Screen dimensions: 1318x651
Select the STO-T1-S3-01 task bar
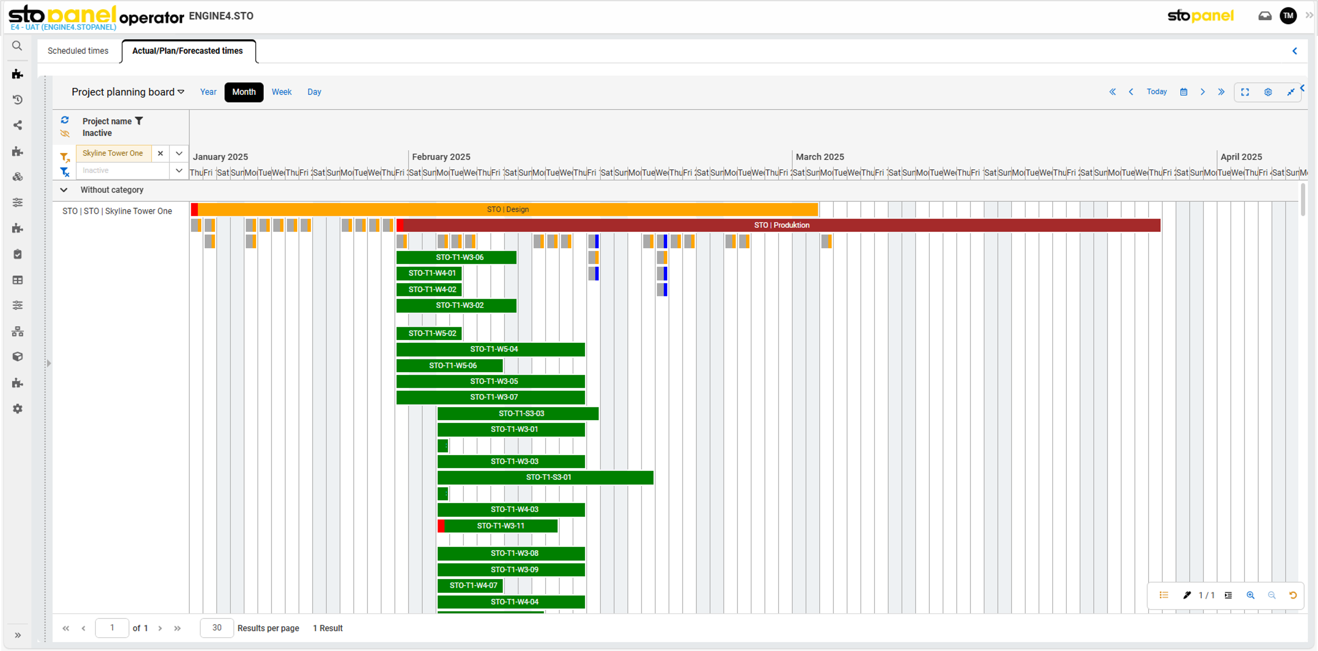pyautogui.click(x=545, y=478)
